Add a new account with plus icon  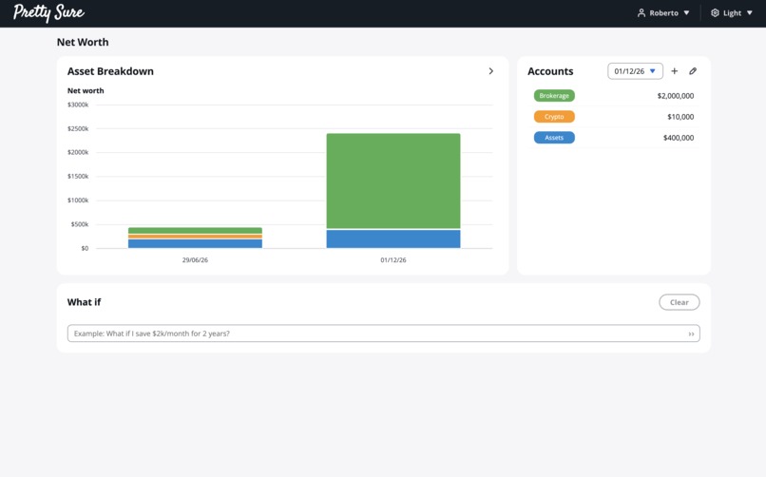pyautogui.click(x=674, y=71)
